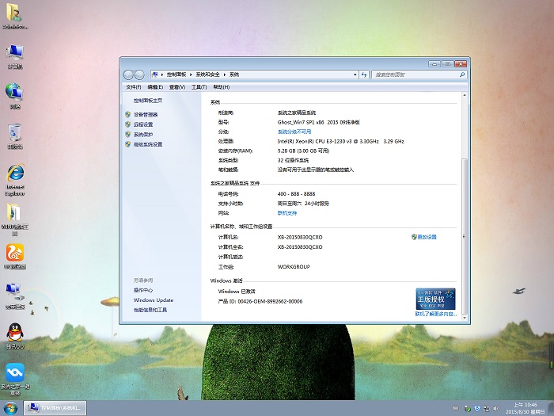Click the control panel icon in address bar

click(x=155, y=74)
